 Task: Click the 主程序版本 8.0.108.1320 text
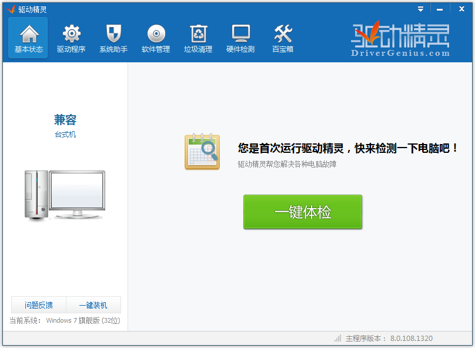[389, 339]
